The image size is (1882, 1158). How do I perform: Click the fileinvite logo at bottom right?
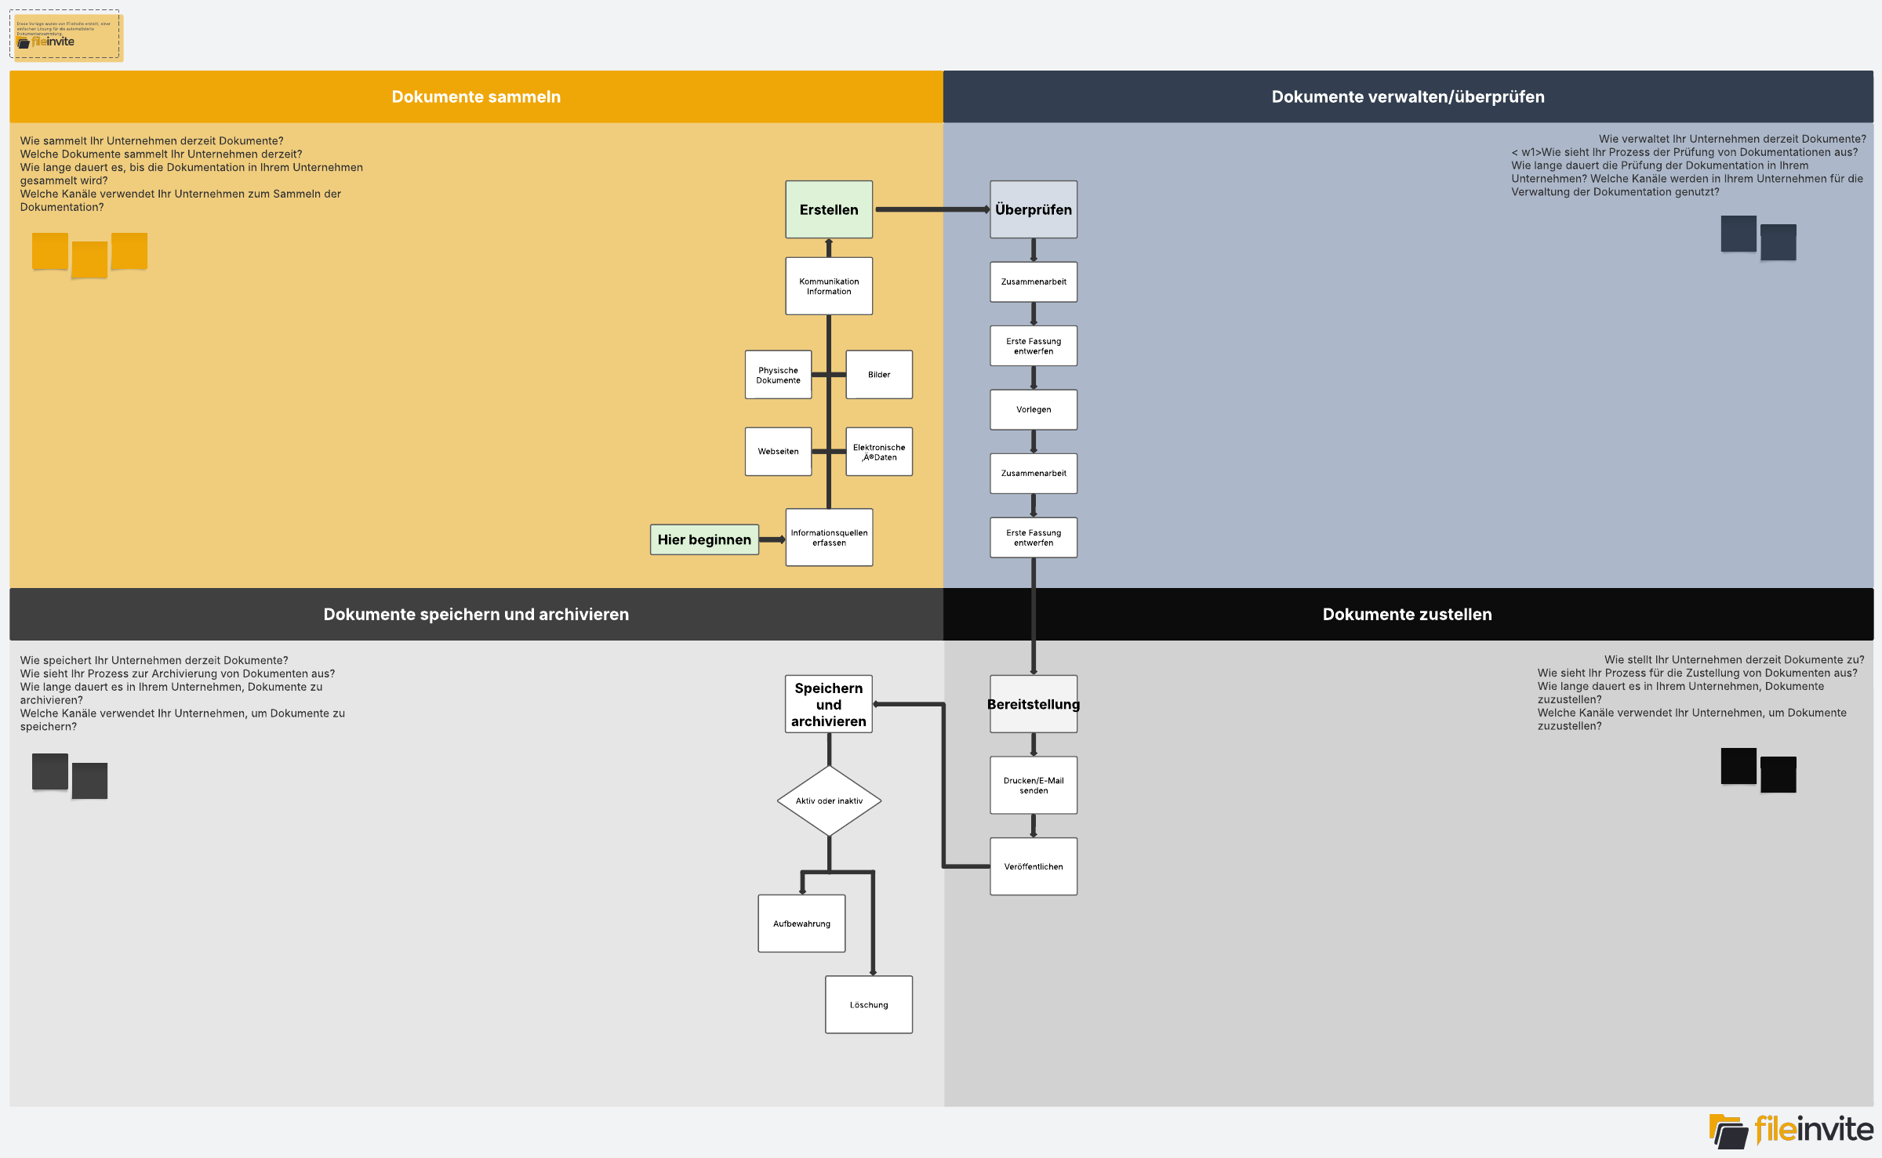1791,1130
